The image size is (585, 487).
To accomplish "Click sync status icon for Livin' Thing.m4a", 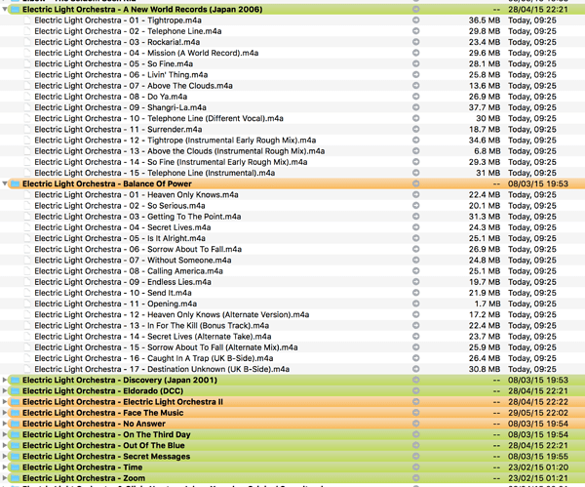I will coord(416,75).
